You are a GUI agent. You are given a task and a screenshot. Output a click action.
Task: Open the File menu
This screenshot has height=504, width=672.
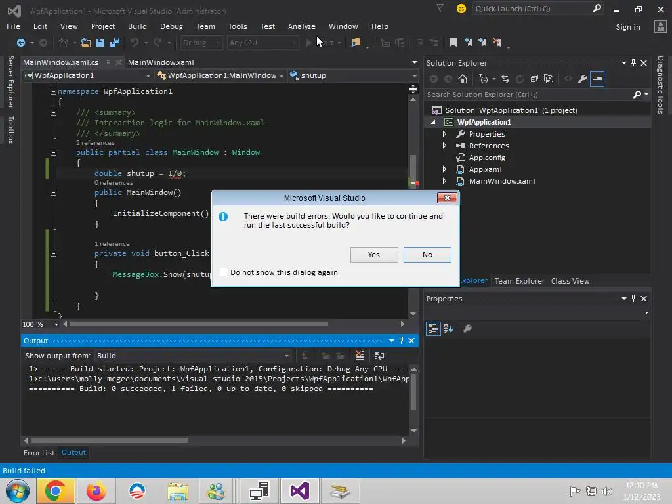(13, 26)
